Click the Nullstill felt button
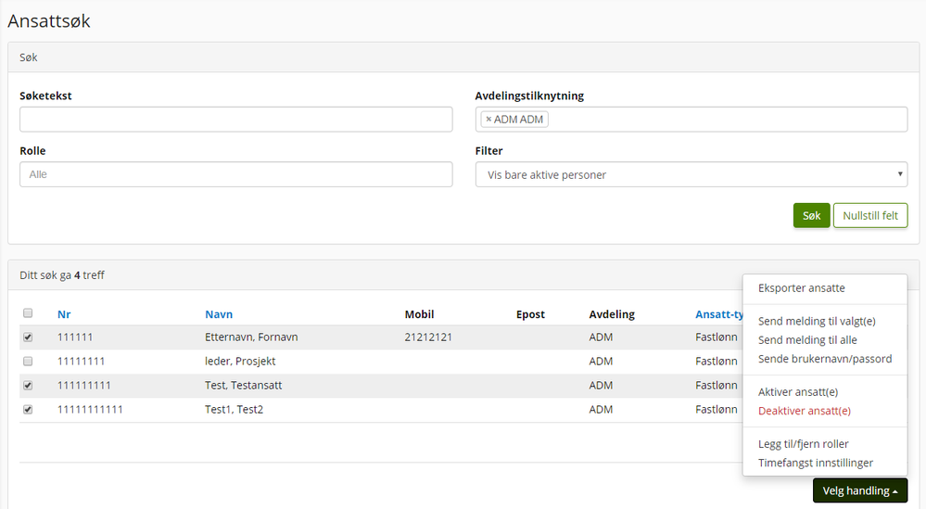The height and width of the screenshot is (509, 926). click(x=870, y=215)
